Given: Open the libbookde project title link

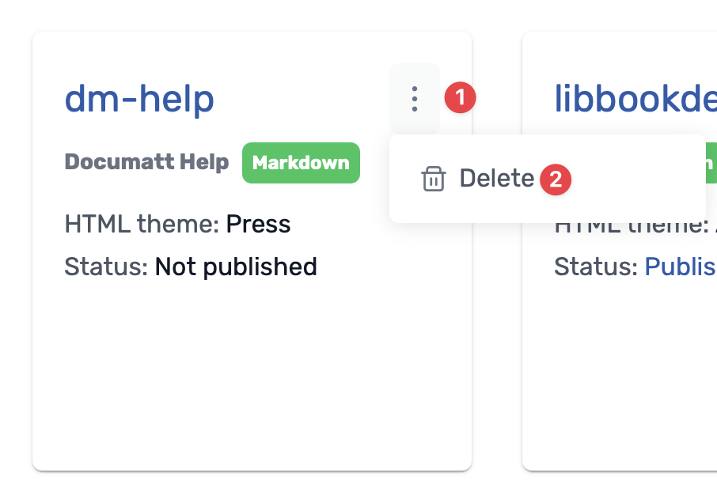Looking at the screenshot, I should pos(635,99).
